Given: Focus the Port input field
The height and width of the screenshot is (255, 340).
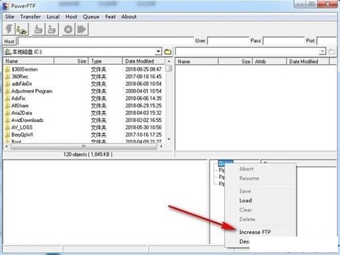Looking at the screenshot, I should (326, 41).
